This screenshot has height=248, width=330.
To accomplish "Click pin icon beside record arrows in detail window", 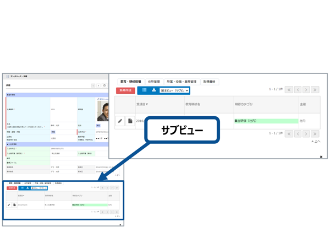I will pos(105,85).
